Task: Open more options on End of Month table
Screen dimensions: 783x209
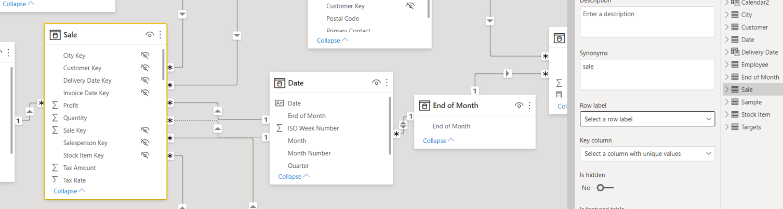Action: 529,105
